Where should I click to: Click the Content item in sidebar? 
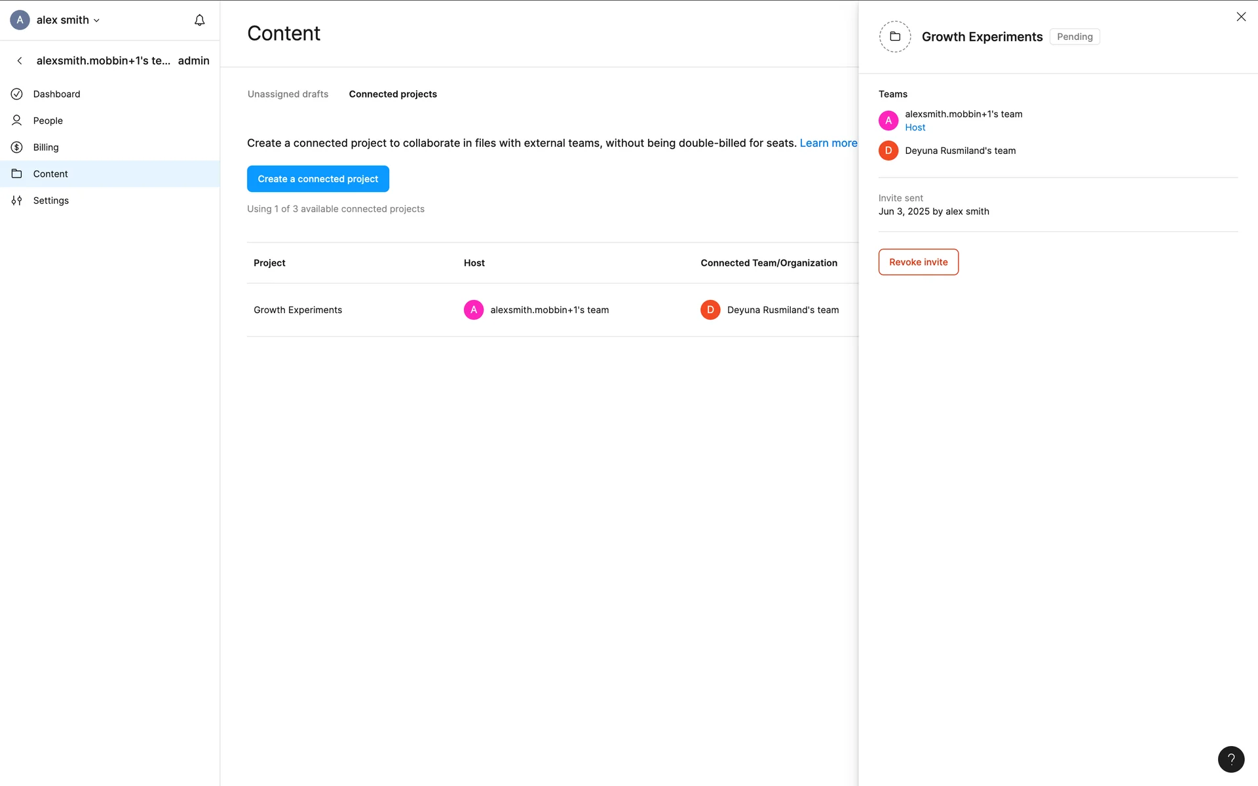click(x=50, y=174)
